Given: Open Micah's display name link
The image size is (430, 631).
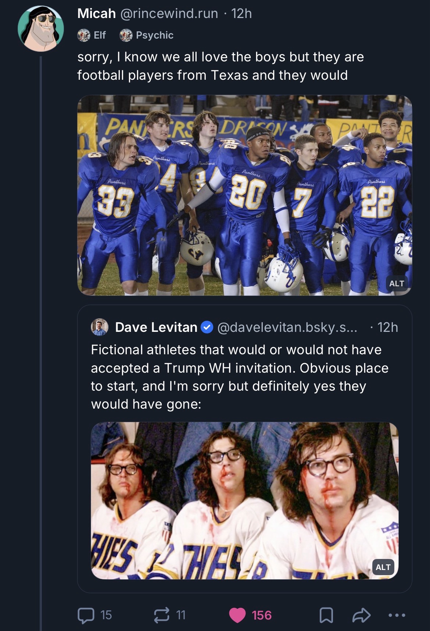Looking at the screenshot, I should (96, 14).
